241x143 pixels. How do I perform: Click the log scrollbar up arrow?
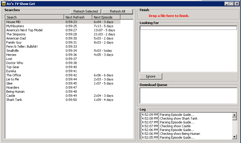tap(235, 115)
